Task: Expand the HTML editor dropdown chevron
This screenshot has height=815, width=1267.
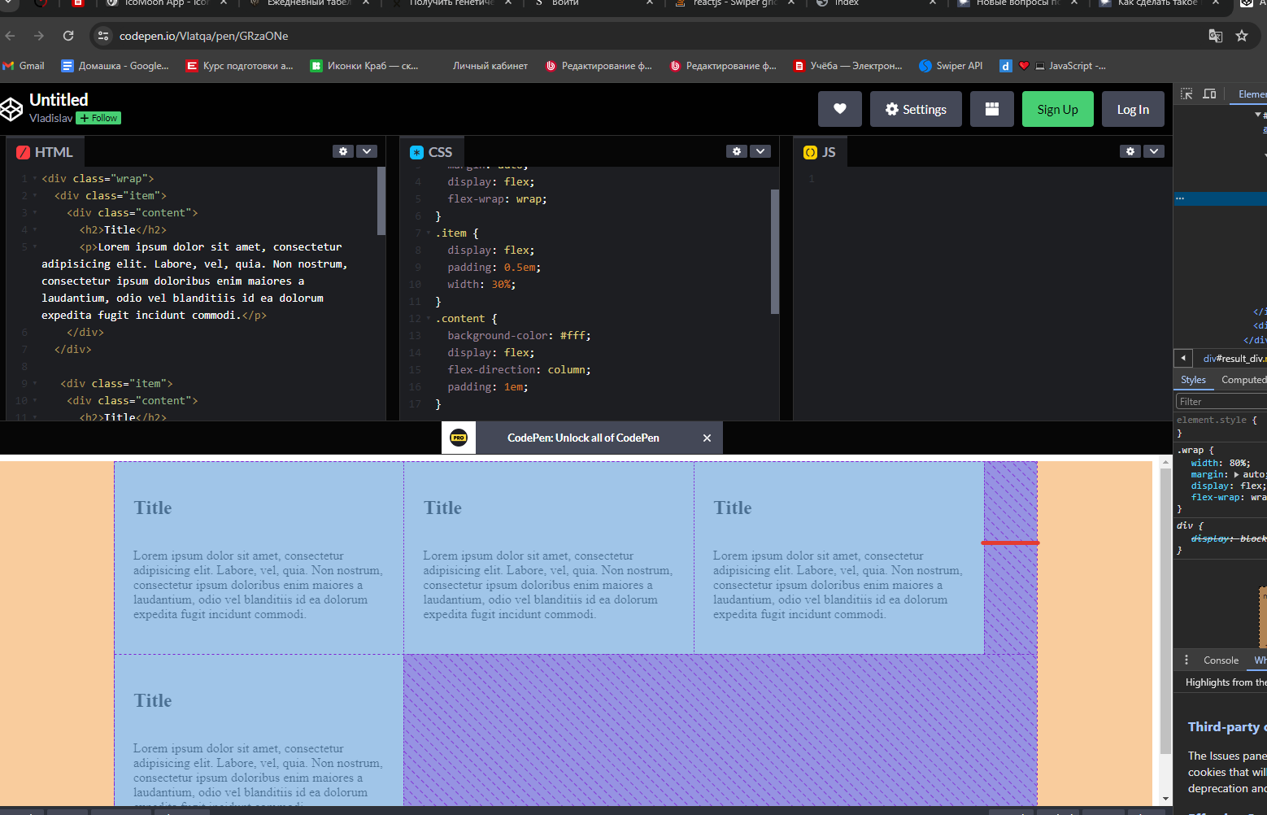Action: pyautogui.click(x=367, y=151)
